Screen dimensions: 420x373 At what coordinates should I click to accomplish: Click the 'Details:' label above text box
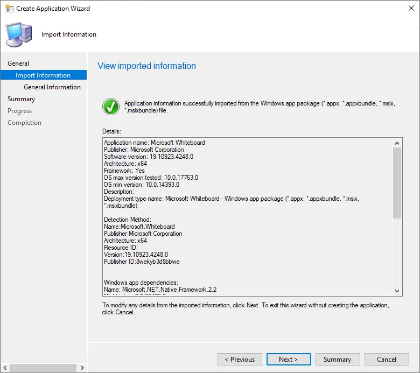[111, 131]
